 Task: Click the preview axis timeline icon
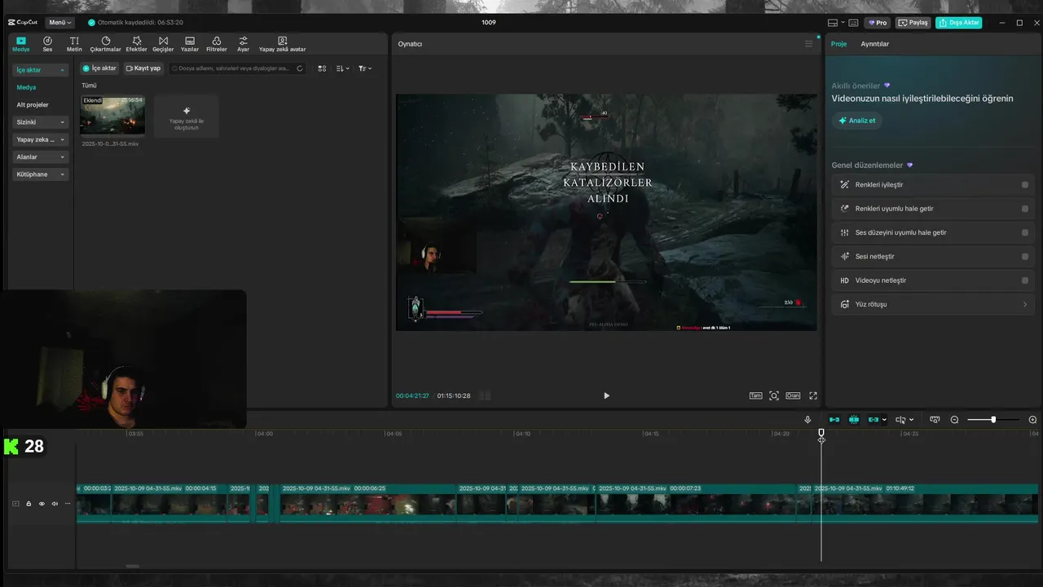point(935,420)
